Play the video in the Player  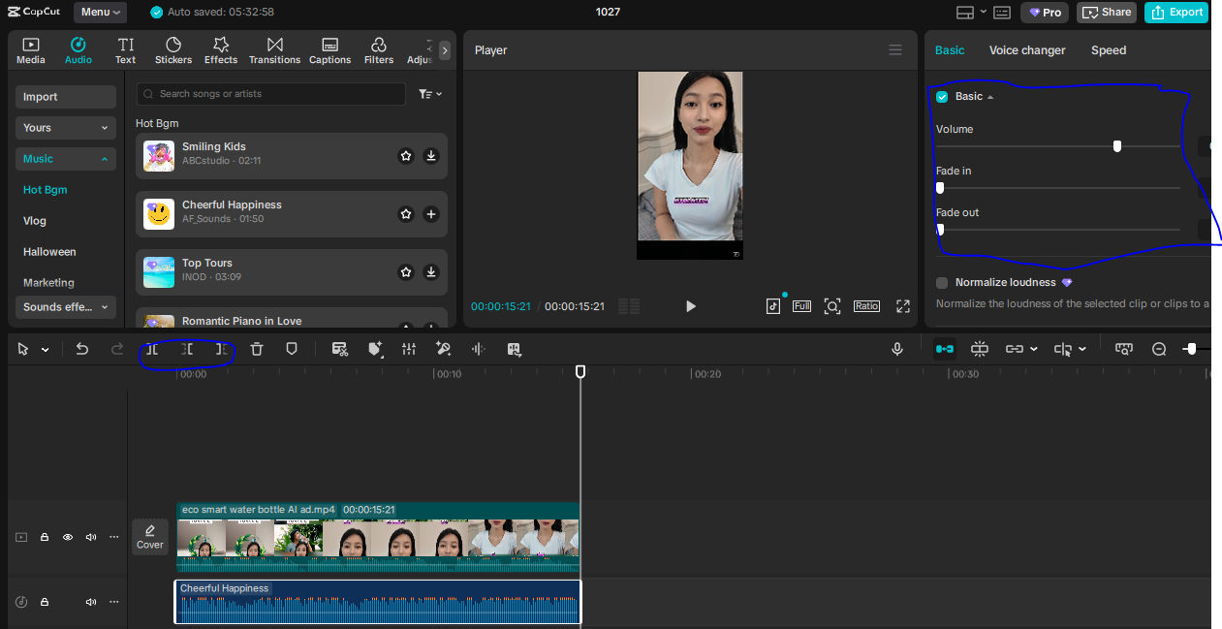pyautogui.click(x=691, y=306)
